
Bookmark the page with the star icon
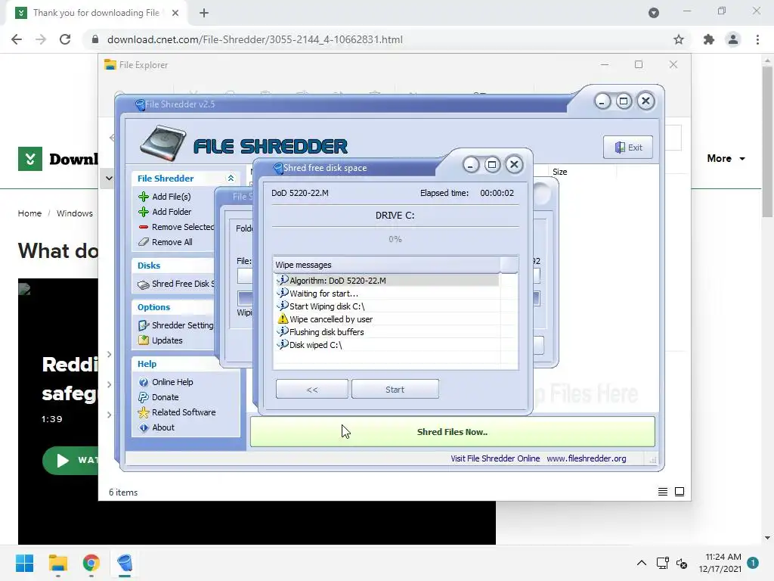click(x=679, y=39)
